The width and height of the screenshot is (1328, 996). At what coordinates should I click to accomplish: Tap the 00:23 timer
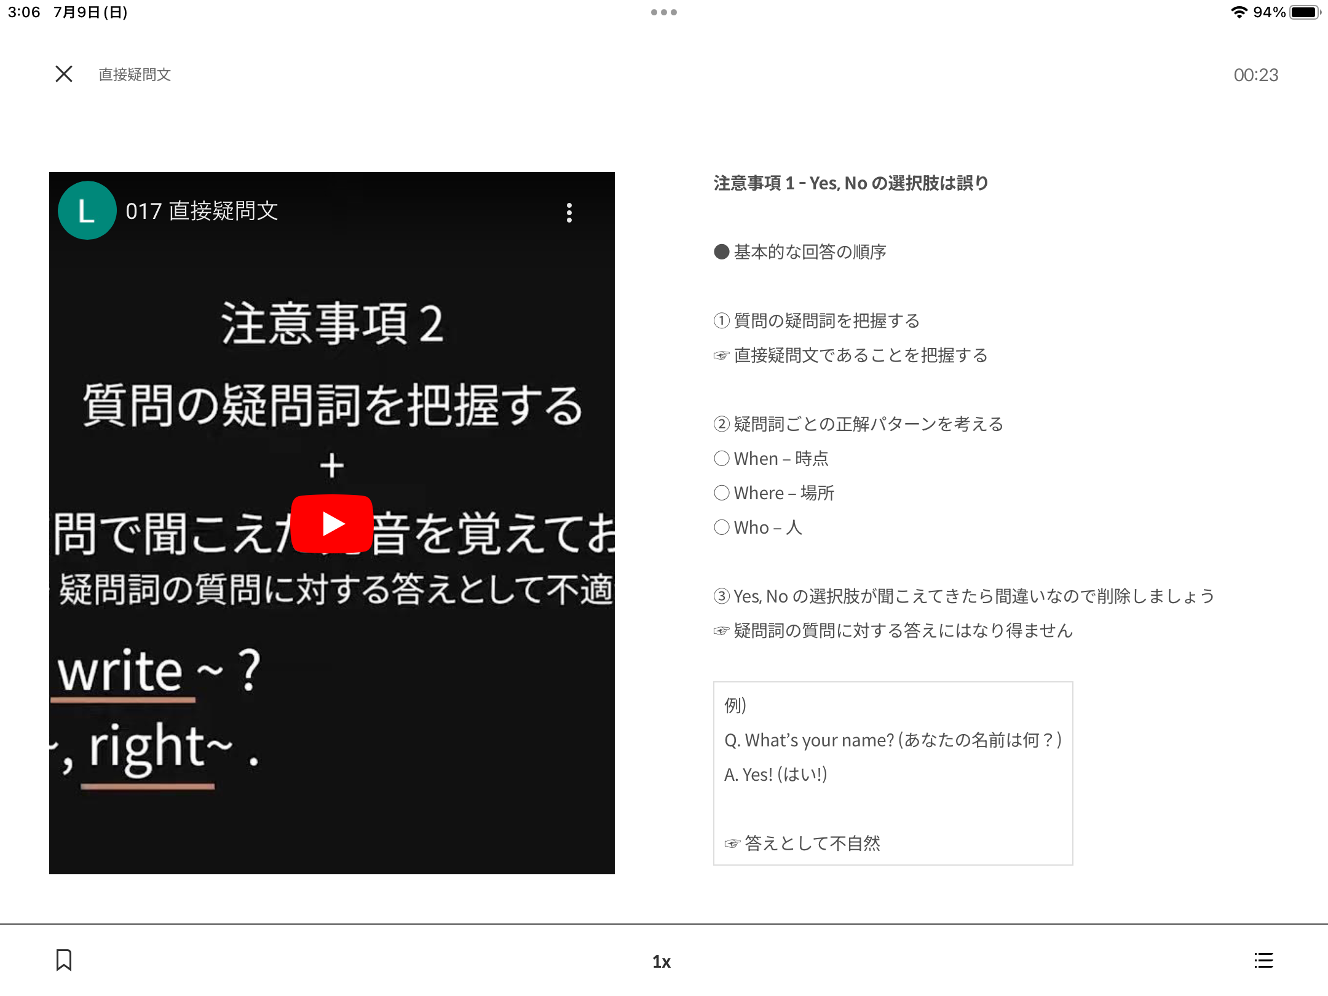pyautogui.click(x=1255, y=75)
